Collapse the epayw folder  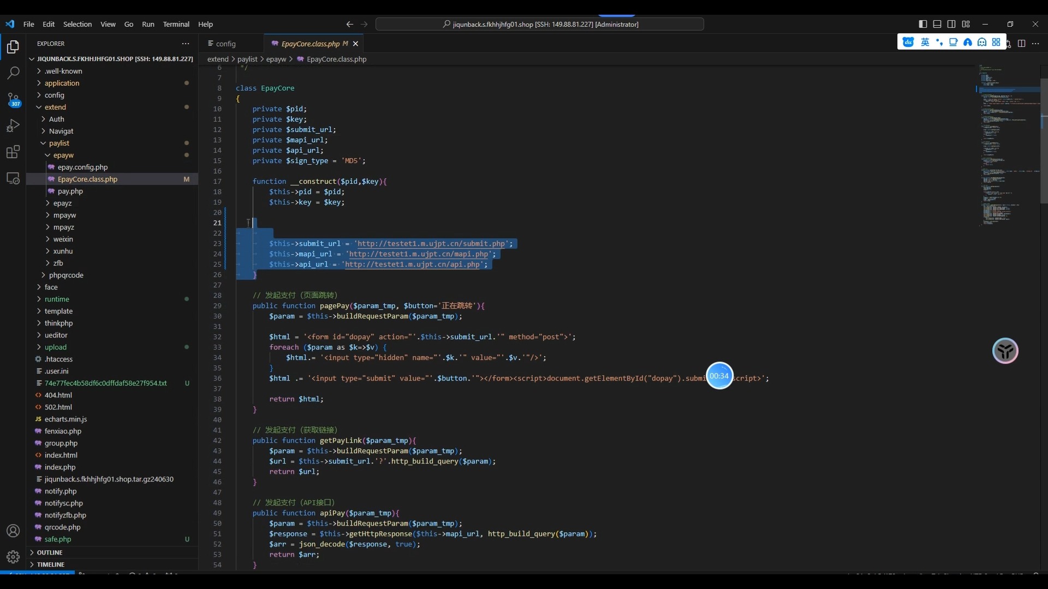pyautogui.click(x=112, y=155)
